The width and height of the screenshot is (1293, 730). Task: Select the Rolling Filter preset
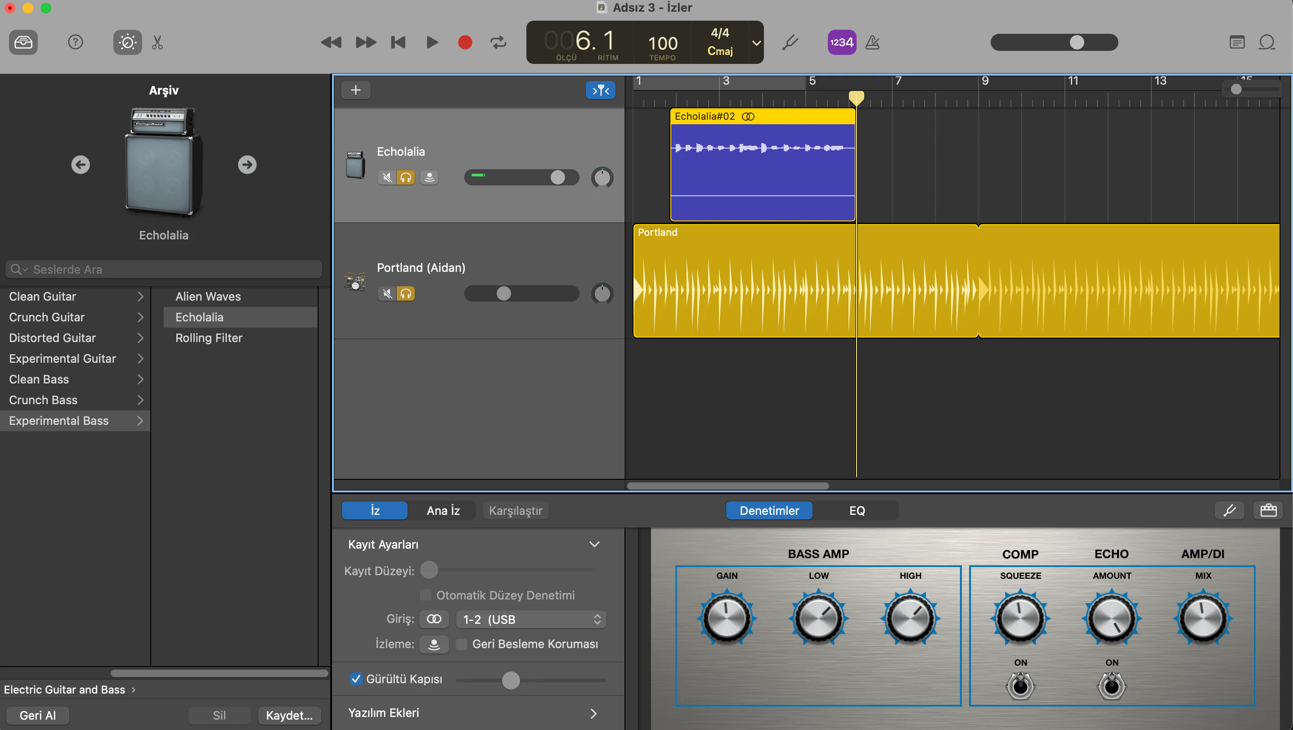208,338
